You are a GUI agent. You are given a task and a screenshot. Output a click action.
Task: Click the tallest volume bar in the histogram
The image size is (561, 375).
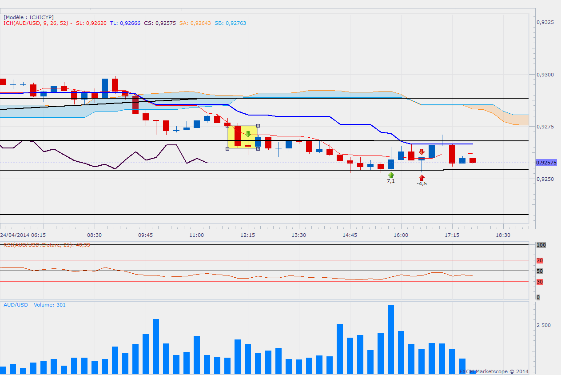391,339
